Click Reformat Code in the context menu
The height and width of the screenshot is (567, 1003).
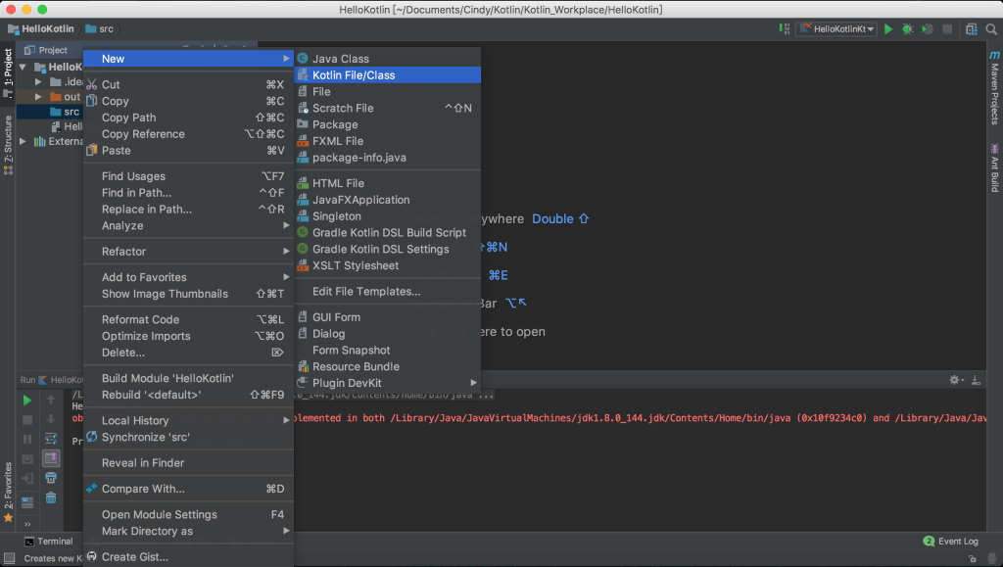[188, 319]
